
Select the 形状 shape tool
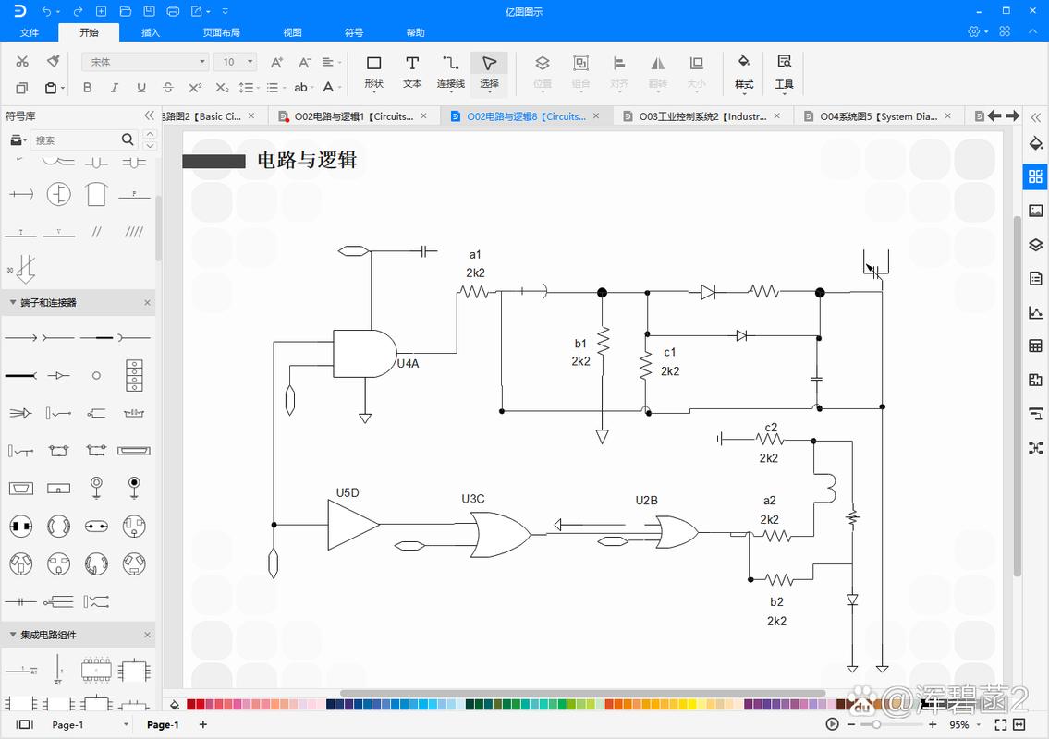coord(374,72)
